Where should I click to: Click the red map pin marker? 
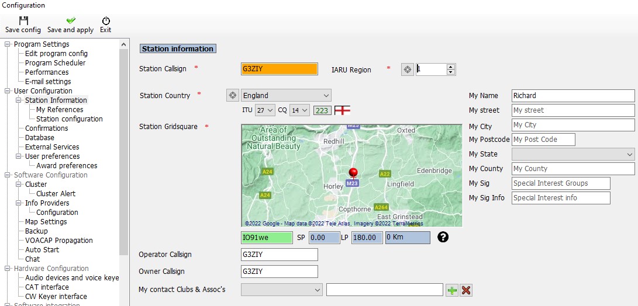coord(354,173)
